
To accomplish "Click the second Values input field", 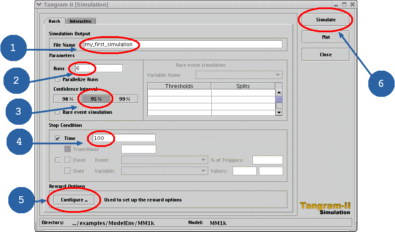I will click(x=271, y=171).
